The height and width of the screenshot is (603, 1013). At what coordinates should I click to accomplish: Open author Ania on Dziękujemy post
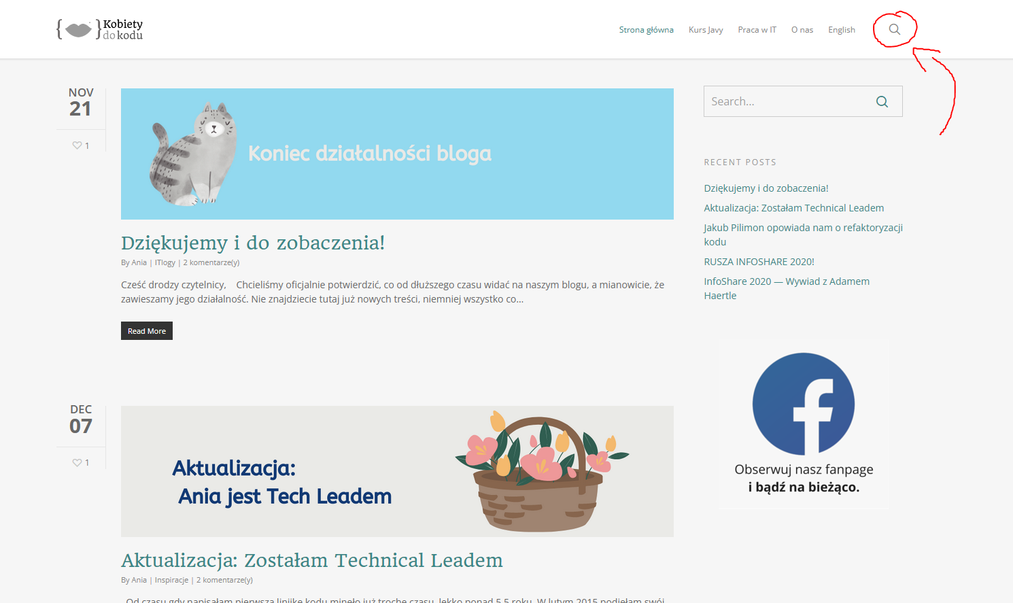tap(139, 262)
